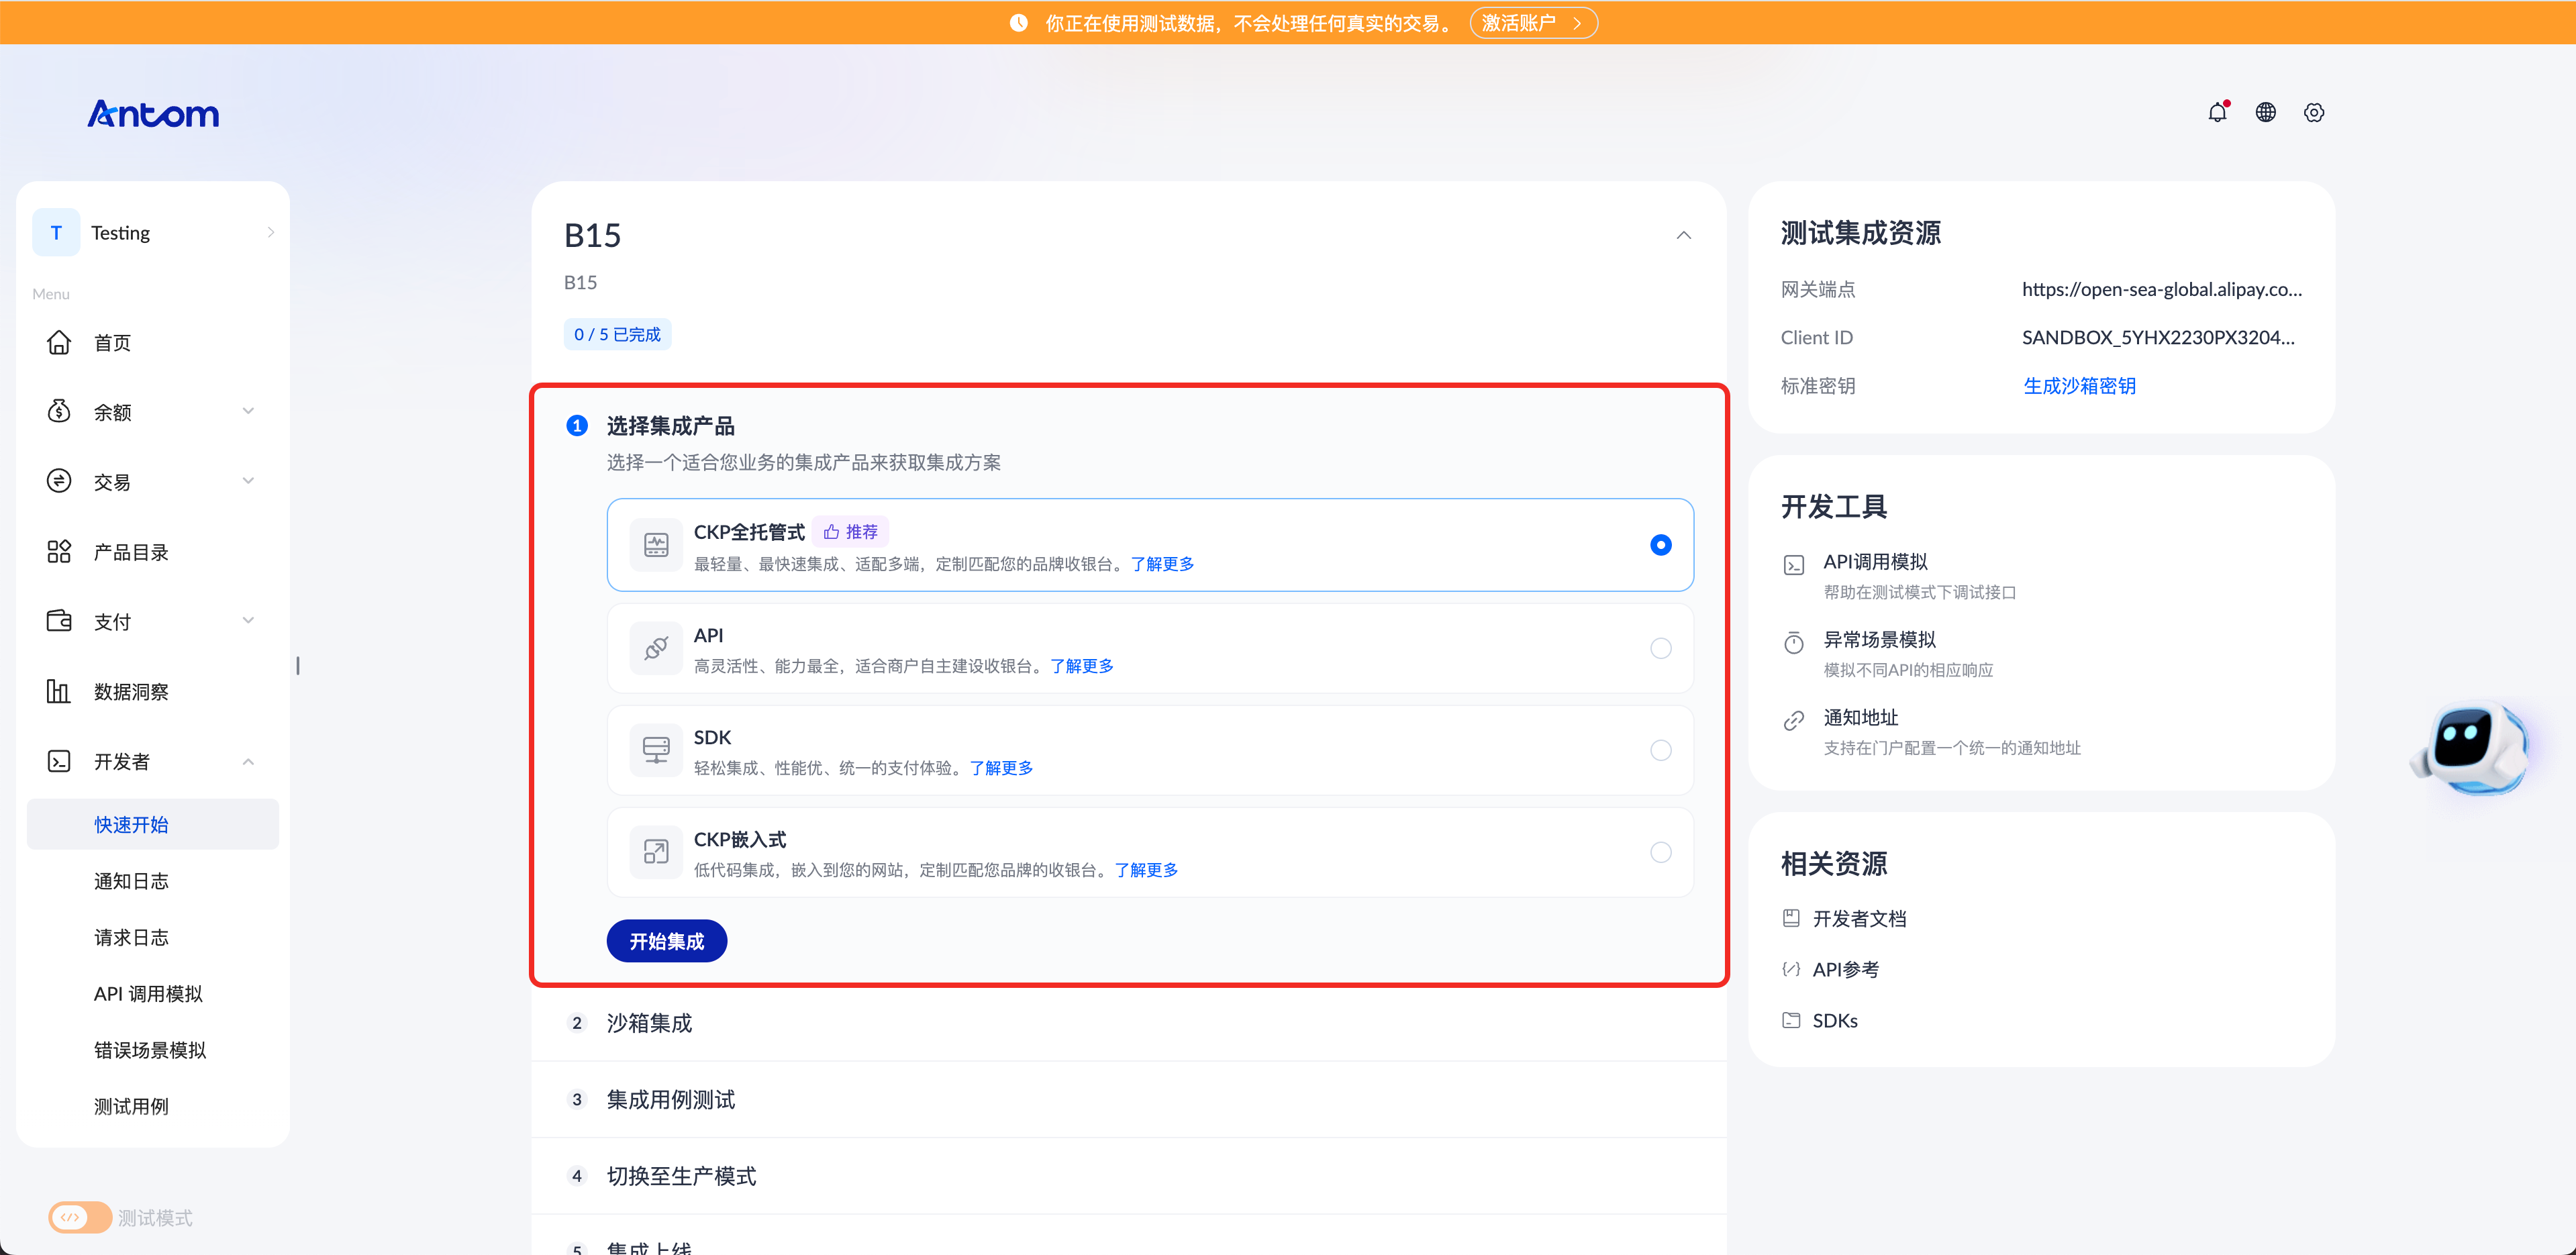Click the CKP全托管式 product icon

click(656, 545)
